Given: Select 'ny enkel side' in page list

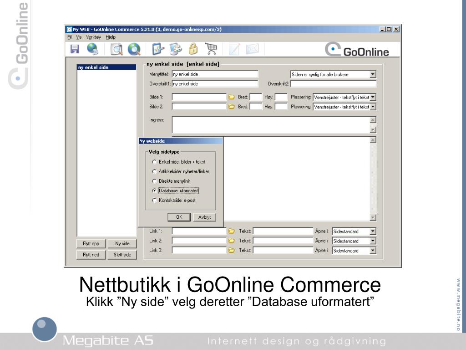Looking at the screenshot, I should pos(106,67).
